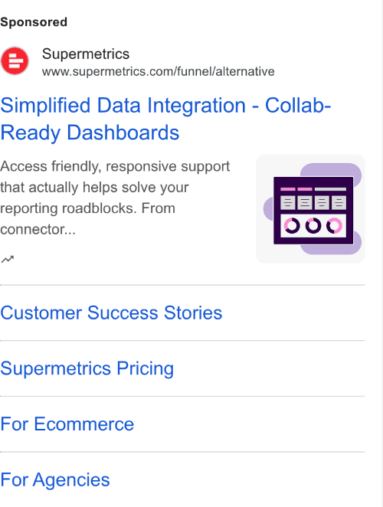
Task: Click the Sponsored label
Action: tap(34, 22)
